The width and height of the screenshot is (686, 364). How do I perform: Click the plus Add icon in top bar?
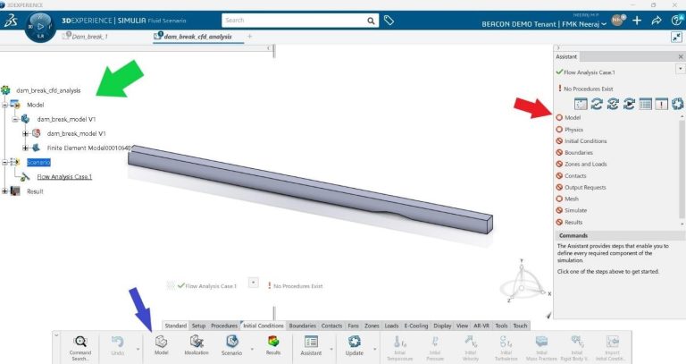tap(637, 21)
